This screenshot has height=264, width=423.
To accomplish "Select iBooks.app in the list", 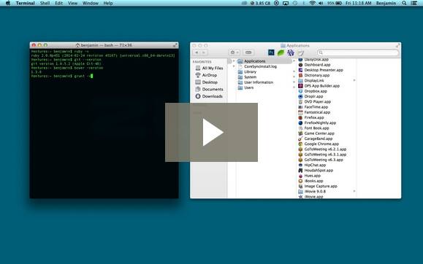I will (x=310, y=181).
